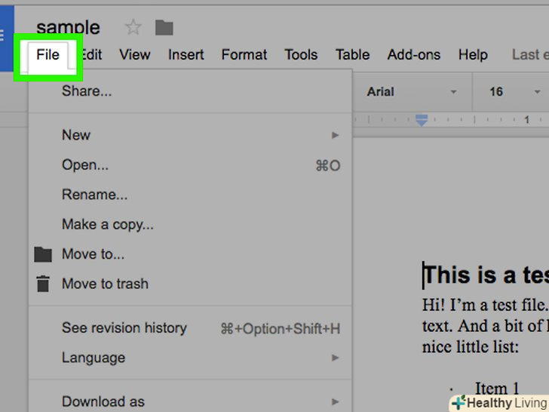
Task: Open the Tools menu
Action: pyautogui.click(x=301, y=54)
